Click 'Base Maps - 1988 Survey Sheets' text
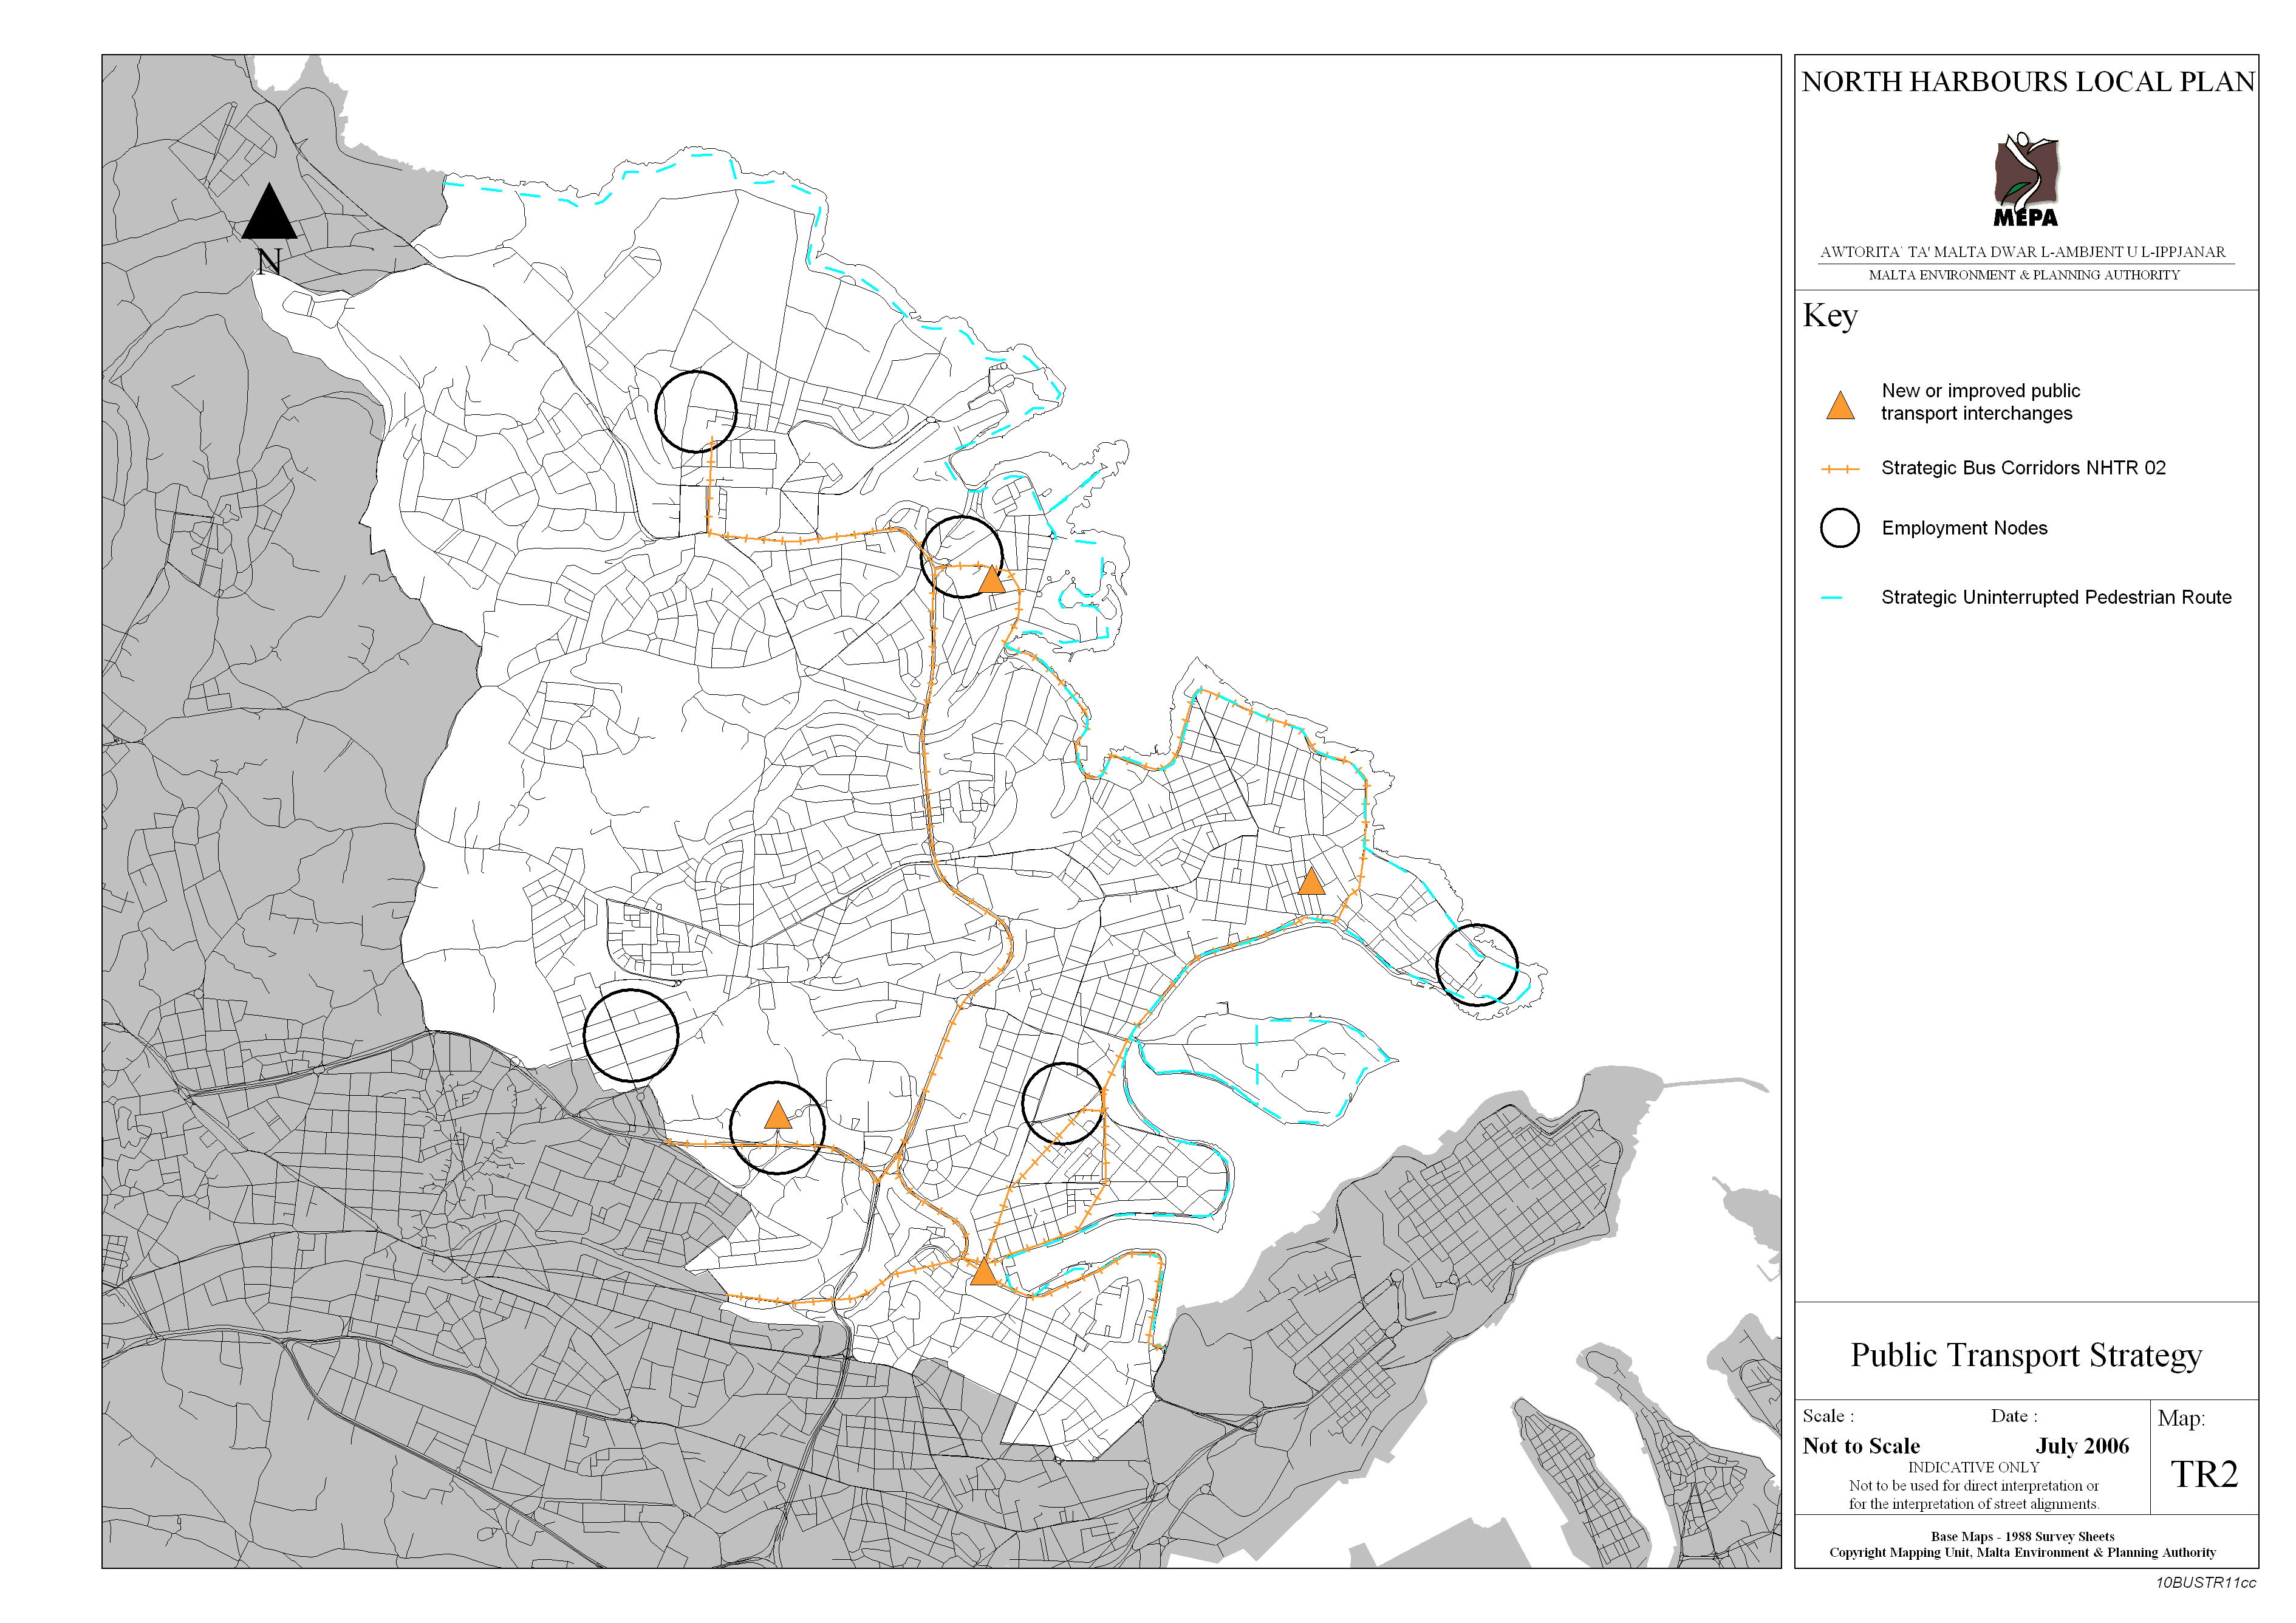The image size is (2296, 1623). pyautogui.click(x=2022, y=1537)
